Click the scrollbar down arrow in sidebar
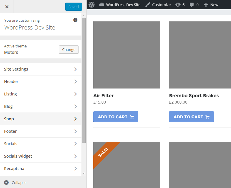 [x=84, y=173]
